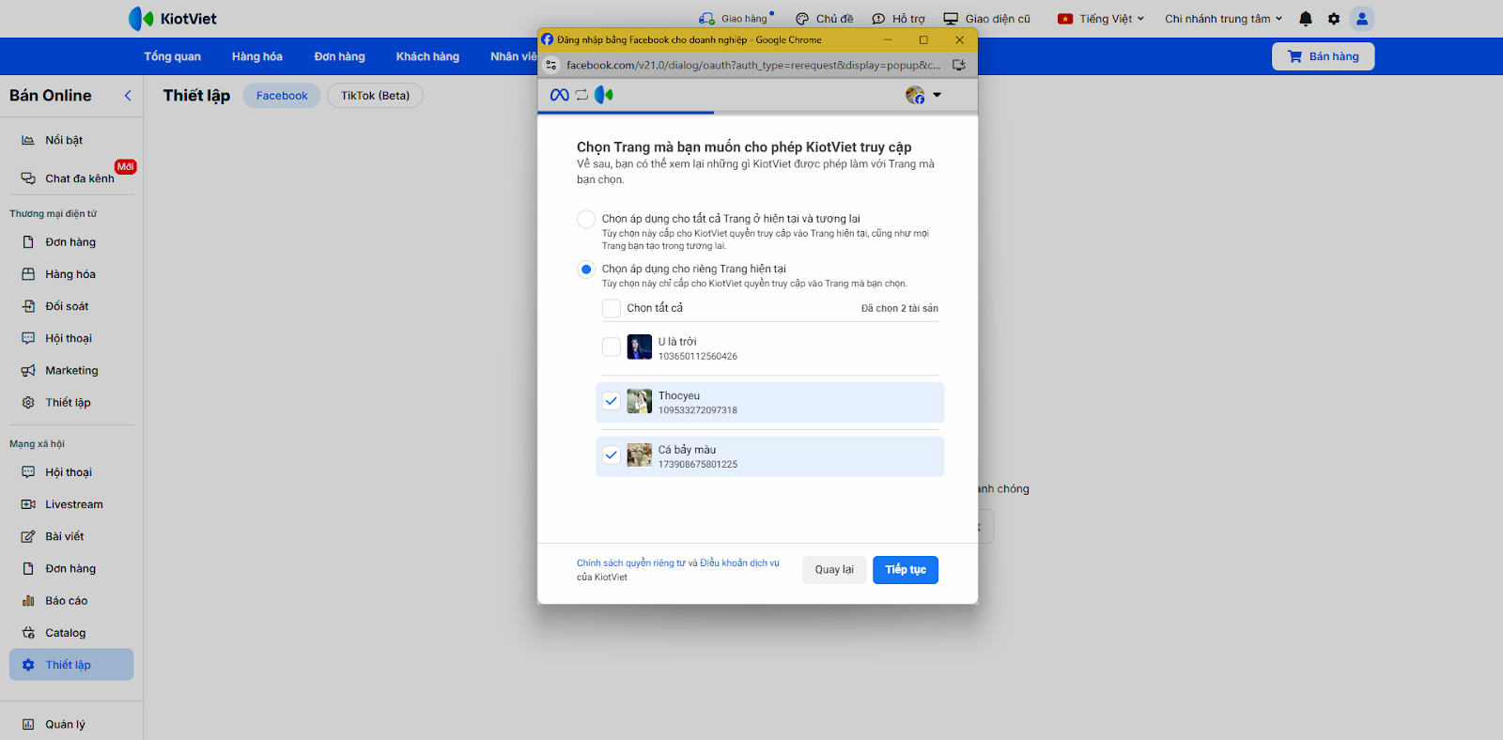Open Hỗ trợ support
This screenshot has width=1503, height=740.
pos(899,19)
